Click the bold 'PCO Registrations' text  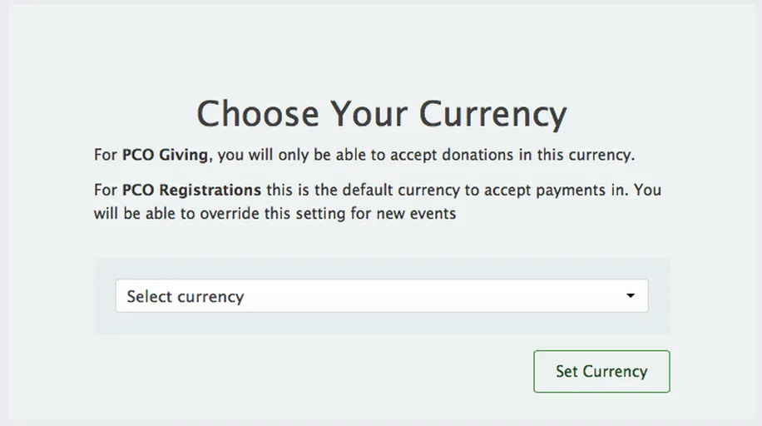[x=191, y=190]
